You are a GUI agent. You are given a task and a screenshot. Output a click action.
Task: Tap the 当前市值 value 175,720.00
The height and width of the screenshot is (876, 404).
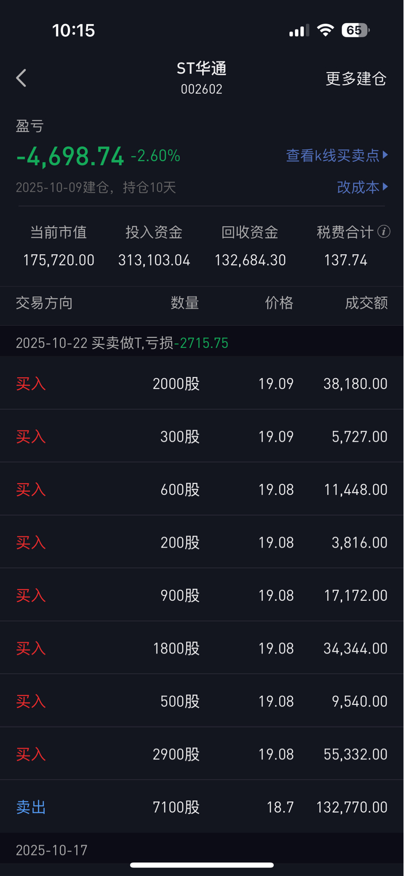[x=59, y=260]
